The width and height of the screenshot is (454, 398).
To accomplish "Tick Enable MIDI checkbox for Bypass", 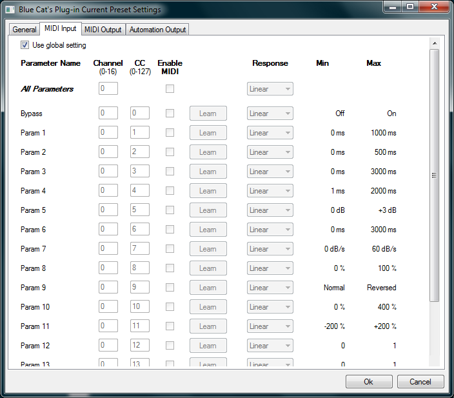I will pos(170,114).
